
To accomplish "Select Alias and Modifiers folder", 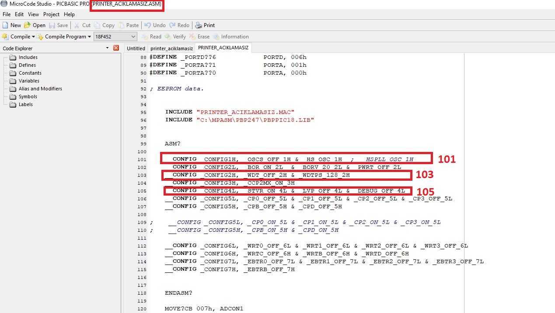I will pos(40,89).
